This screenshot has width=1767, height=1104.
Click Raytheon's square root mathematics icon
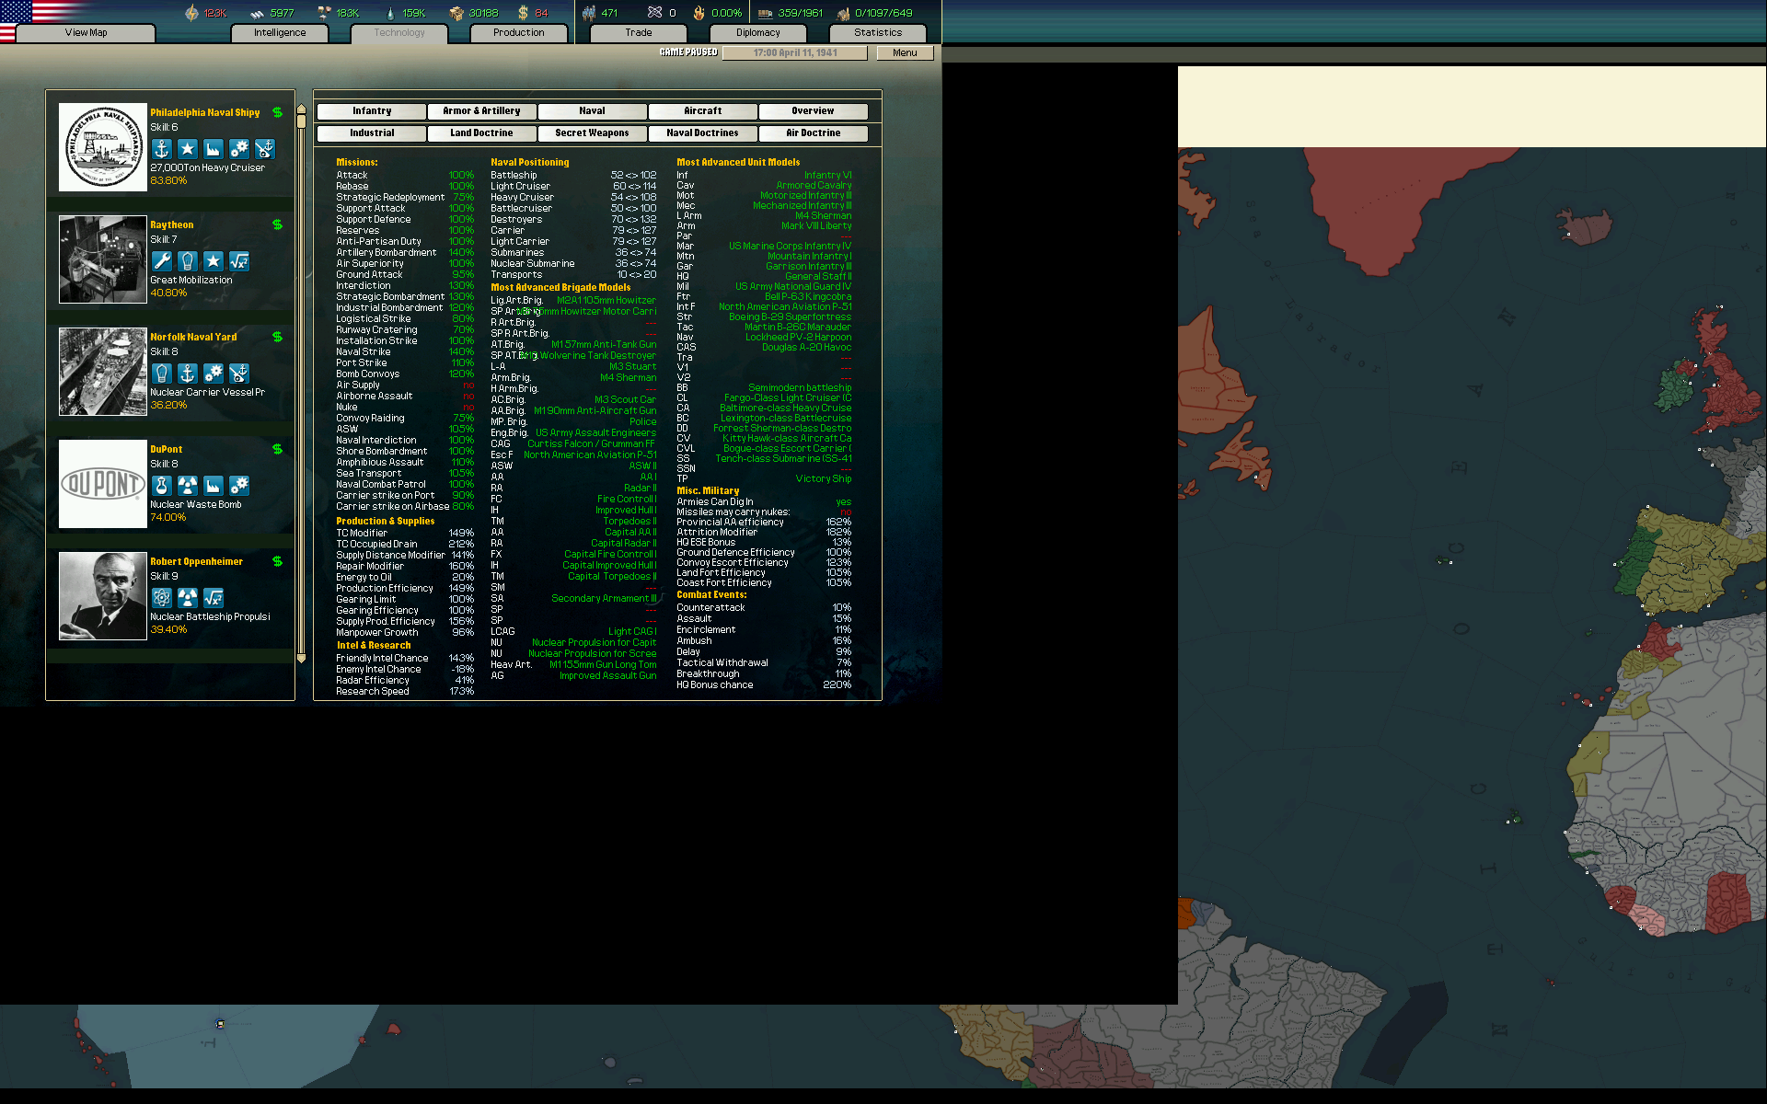click(x=239, y=261)
